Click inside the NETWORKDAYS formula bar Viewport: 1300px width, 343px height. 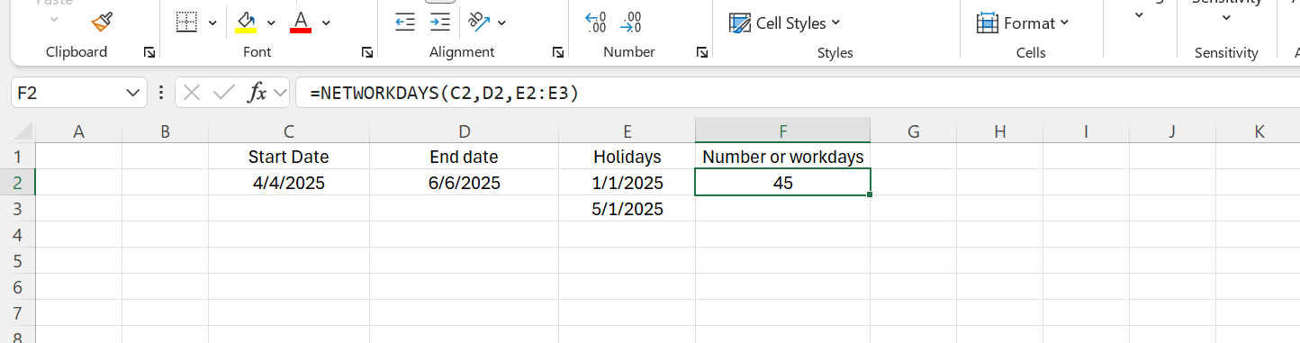click(x=798, y=92)
